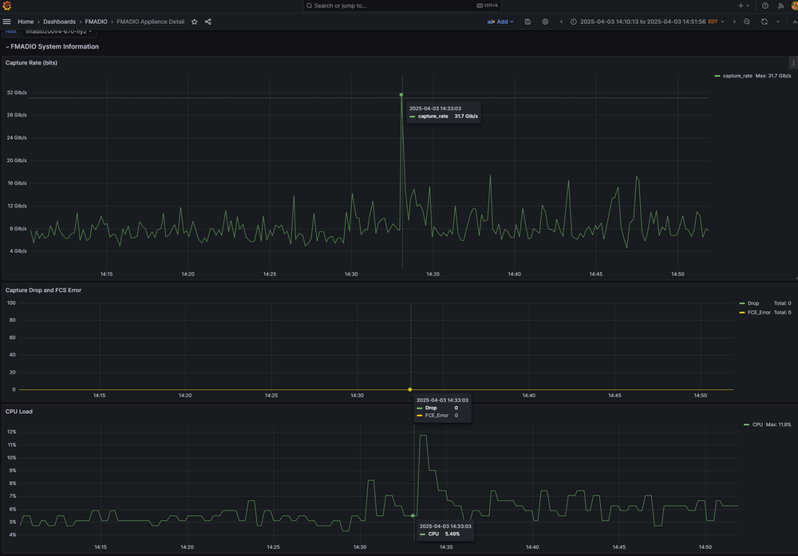Viewport: 798px width, 556px height.
Task: Click the yellow Drop marker at 14:33
Action: [409, 389]
